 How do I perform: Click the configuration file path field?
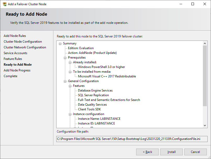[132, 139]
